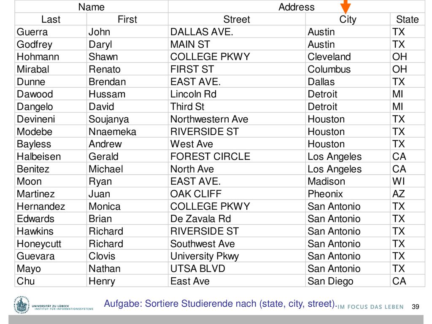
Task: Select the Guerra last name cell
Action: pos(51,32)
